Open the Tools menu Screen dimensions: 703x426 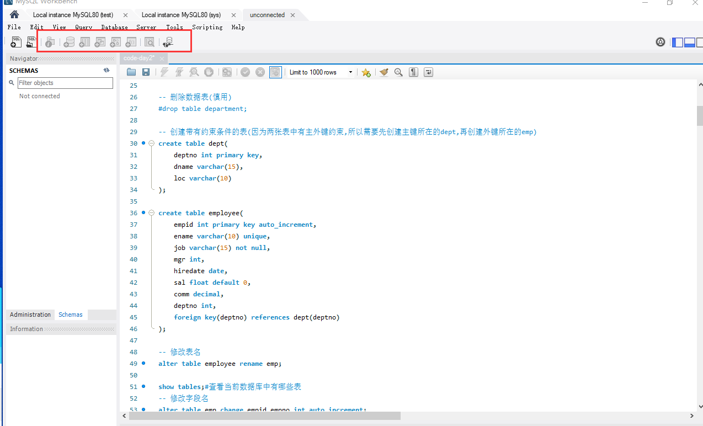tap(174, 27)
